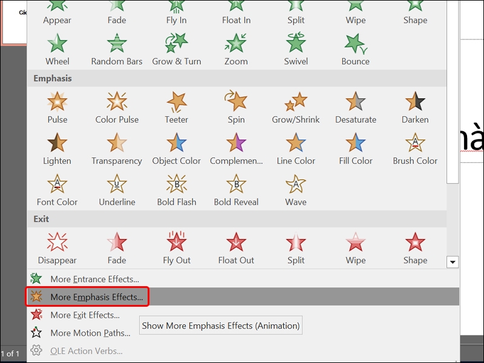Apply the Bold Reveal emphasis effect
Image resolution: width=484 pixels, height=363 pixels.
click(236, 190)
